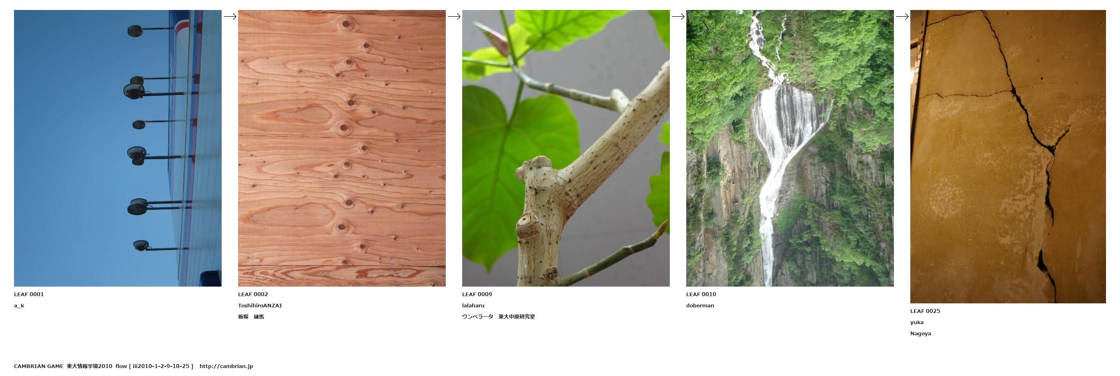Open the http://cambrian.jp link
The height and width of the screenshot is (376, 1120).
(226, 366)
